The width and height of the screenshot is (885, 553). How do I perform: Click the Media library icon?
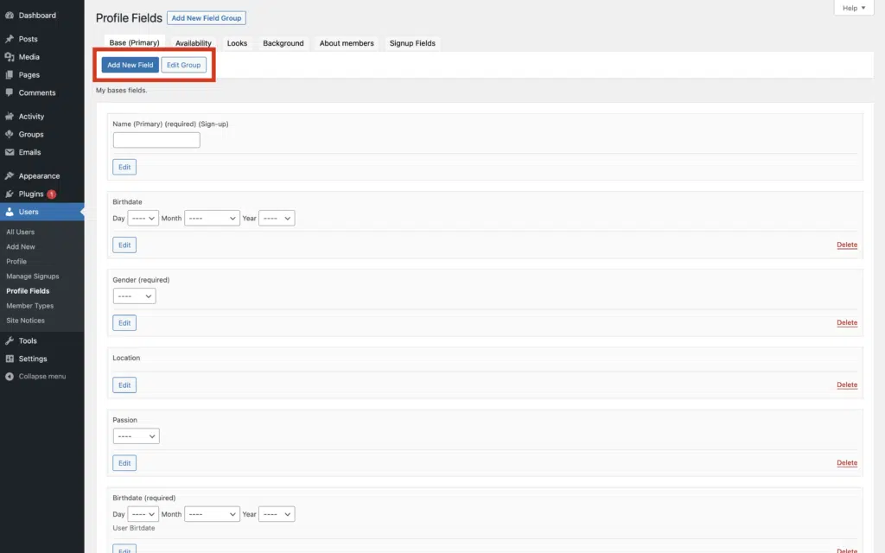tap(10, 57)
